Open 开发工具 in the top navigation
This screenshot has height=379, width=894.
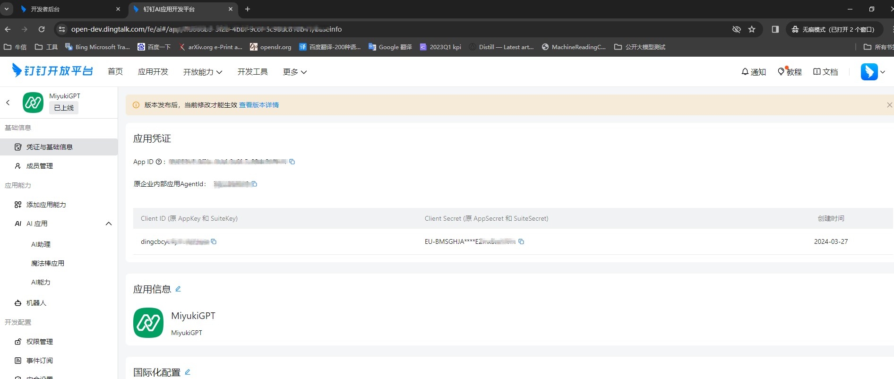click(x=253, y=72)
